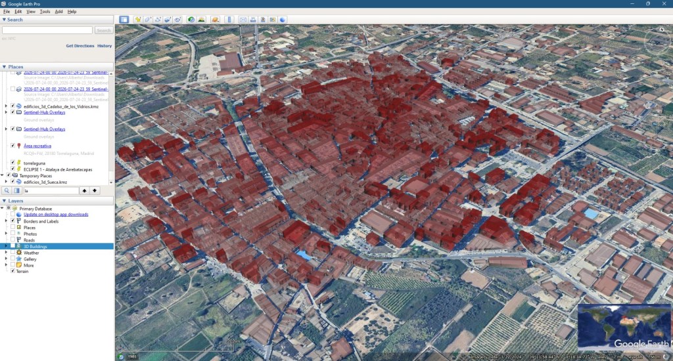This screenshot has height=361, width=673.
Task: Open the Área recreativa link
Action: tap(37, 146)
